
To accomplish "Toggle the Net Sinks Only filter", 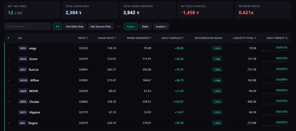I will [x=75, y=26].
